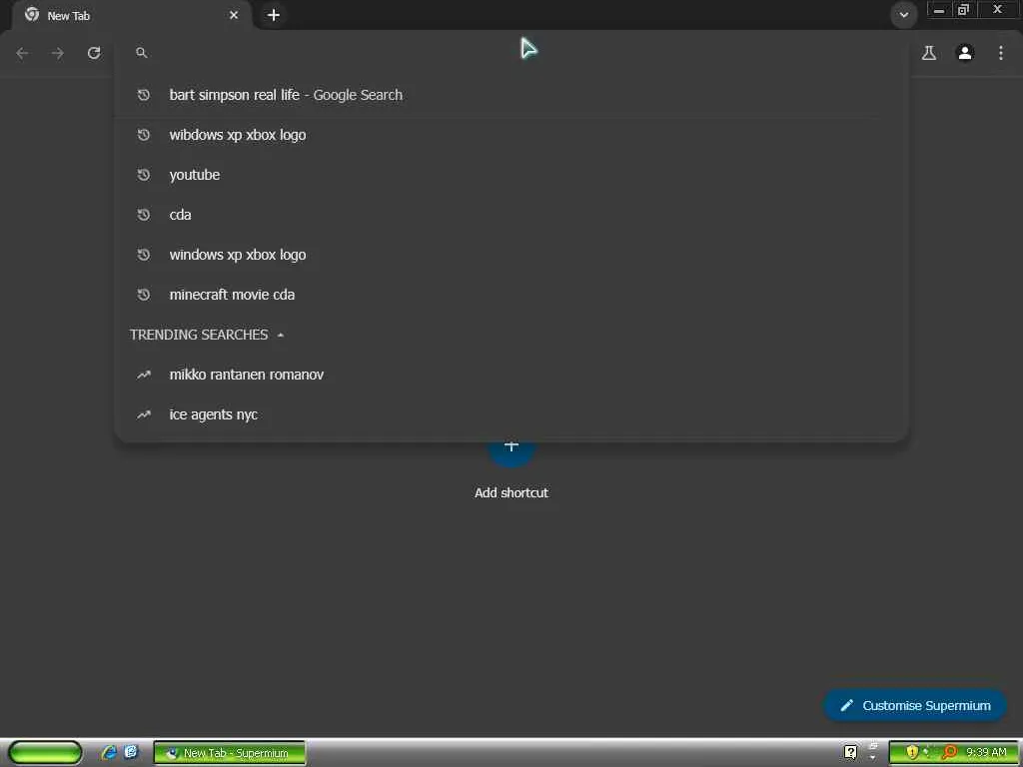Open the experiments flask icon
The width and height of the screenshot is (1023, 767).
pos(929,53)
